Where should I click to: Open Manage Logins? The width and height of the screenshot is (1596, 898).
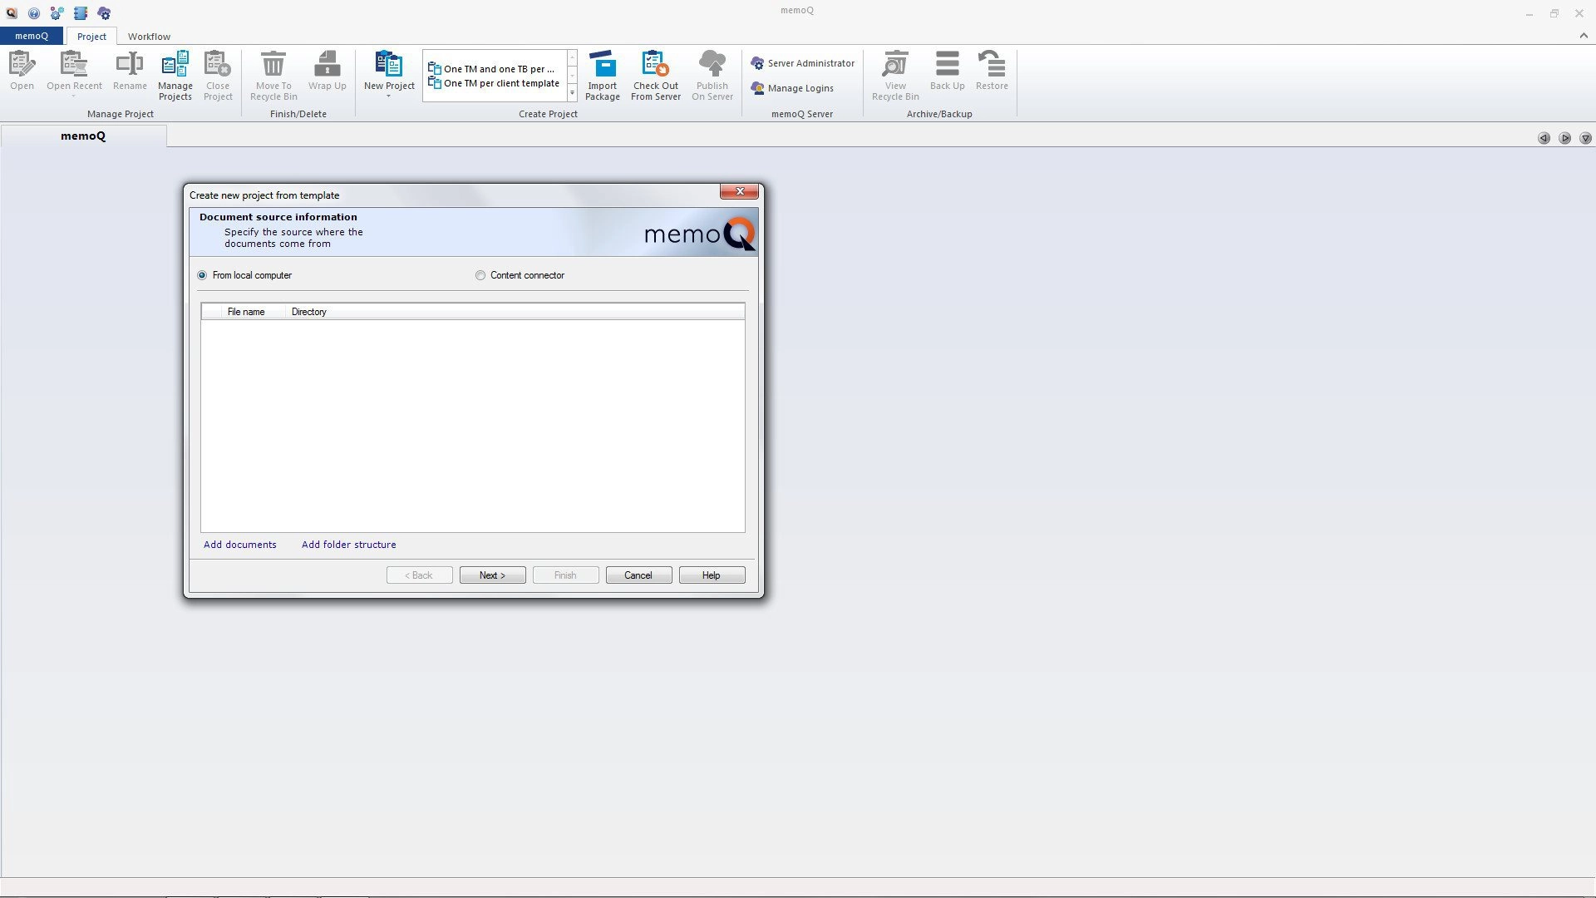pos(792,88)
